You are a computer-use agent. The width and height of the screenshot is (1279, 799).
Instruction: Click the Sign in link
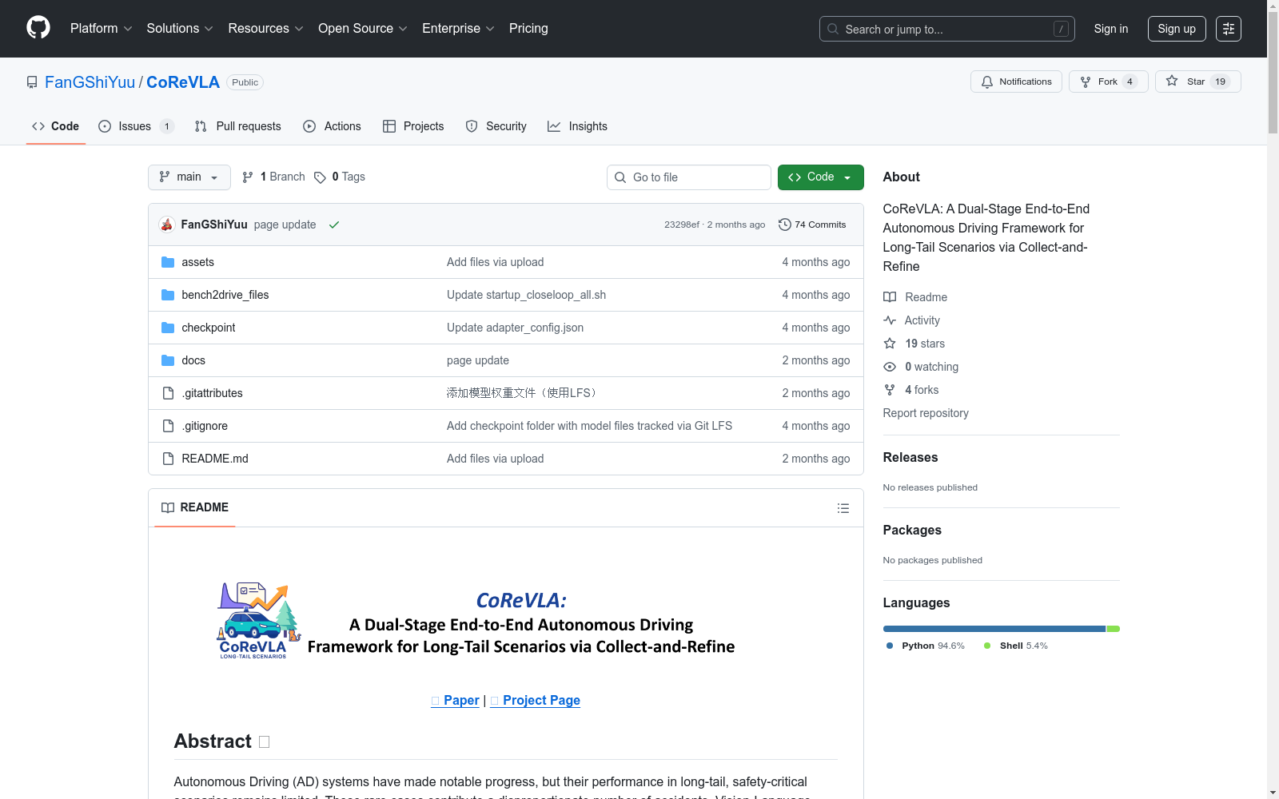(1111, 29)
